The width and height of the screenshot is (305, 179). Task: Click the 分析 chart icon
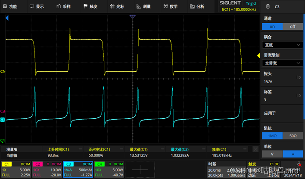coord(192,6)
